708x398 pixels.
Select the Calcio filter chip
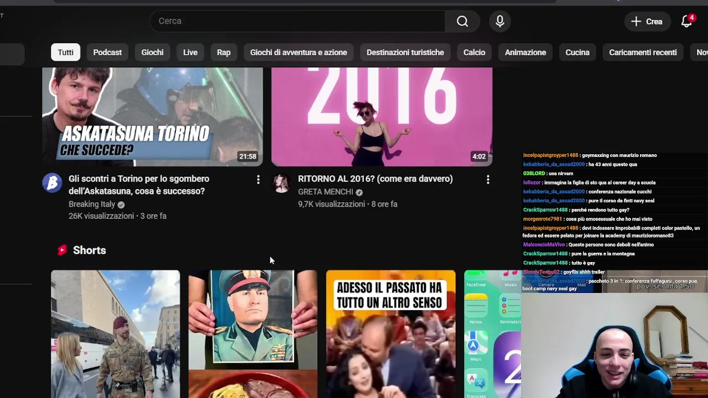pyautogui.click(x=474, y=53)
